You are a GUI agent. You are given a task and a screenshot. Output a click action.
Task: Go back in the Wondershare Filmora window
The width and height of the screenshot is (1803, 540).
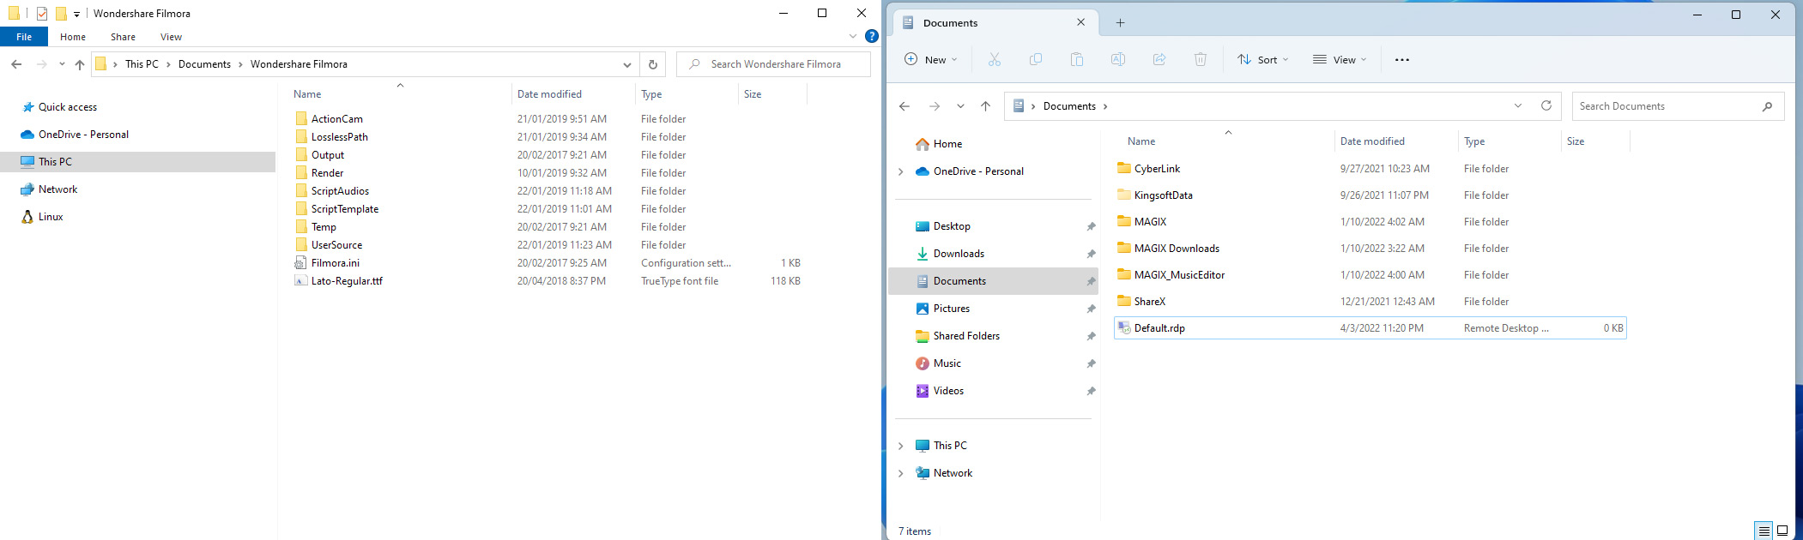coord(16,64)
